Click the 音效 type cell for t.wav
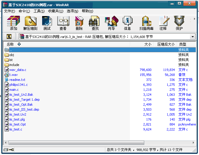 [x=182, y=75]
